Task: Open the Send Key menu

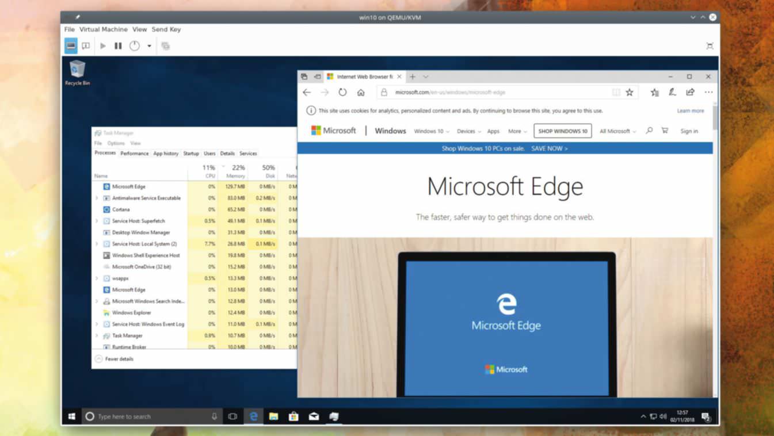Action: coord(166,29)
